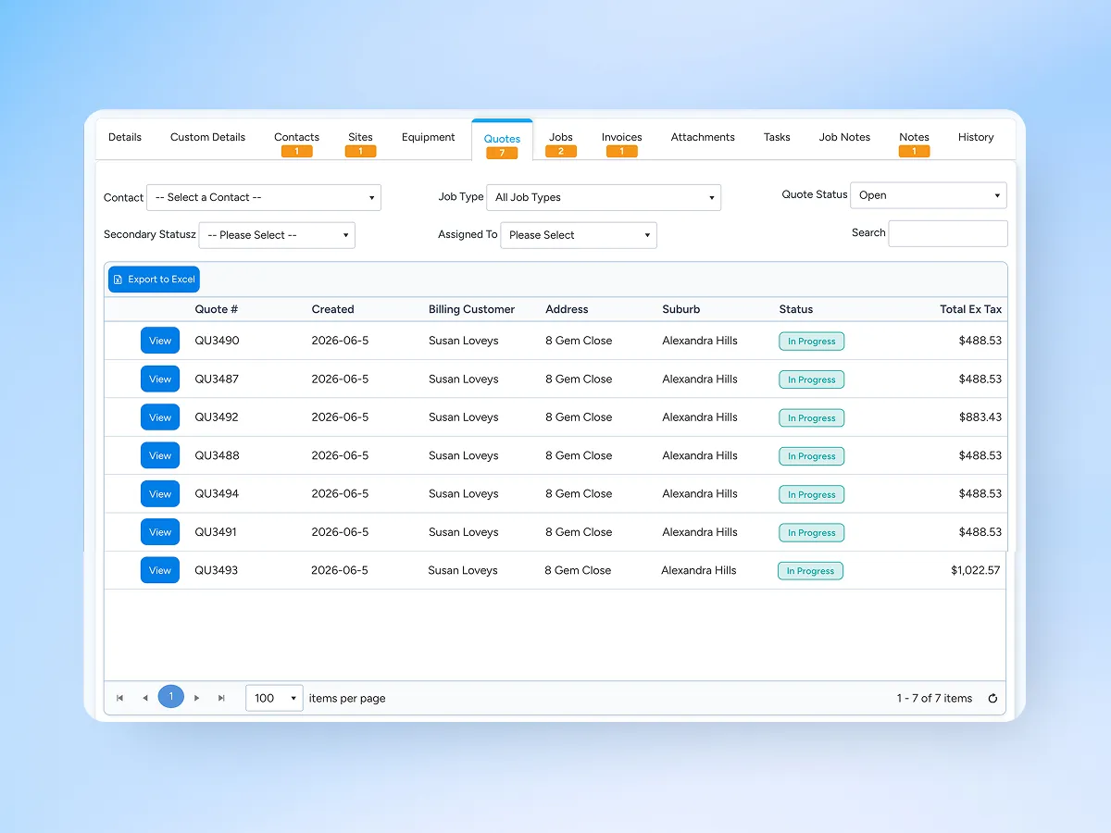This screenshot has width=1111, height=833.
Task: View quote QU3493
Action: point(160,570)
